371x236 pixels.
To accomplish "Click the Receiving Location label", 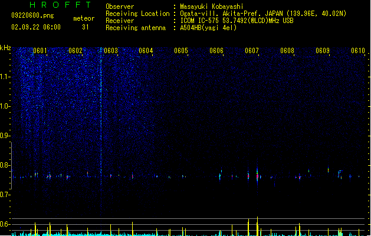I will (x=137, y=14).
